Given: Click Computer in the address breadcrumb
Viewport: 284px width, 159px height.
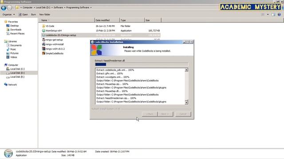Looking at the screenshot, I should [x=28, y=8].
